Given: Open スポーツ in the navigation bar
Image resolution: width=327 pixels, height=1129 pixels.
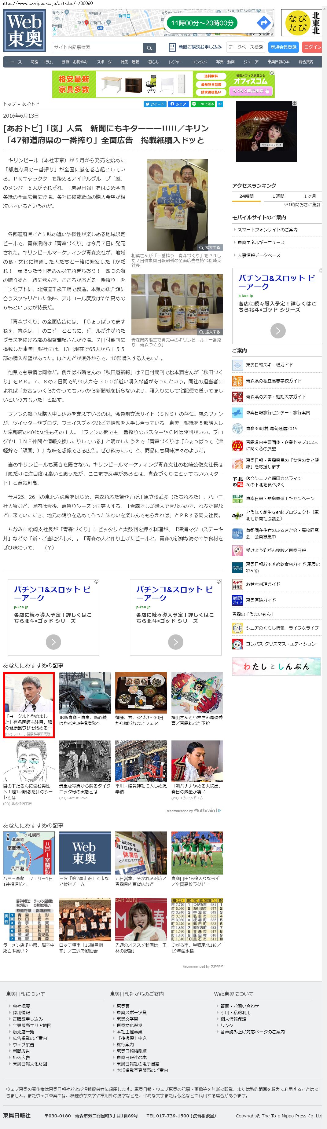Looking at the screenshot, I should (x=104, y=62).
